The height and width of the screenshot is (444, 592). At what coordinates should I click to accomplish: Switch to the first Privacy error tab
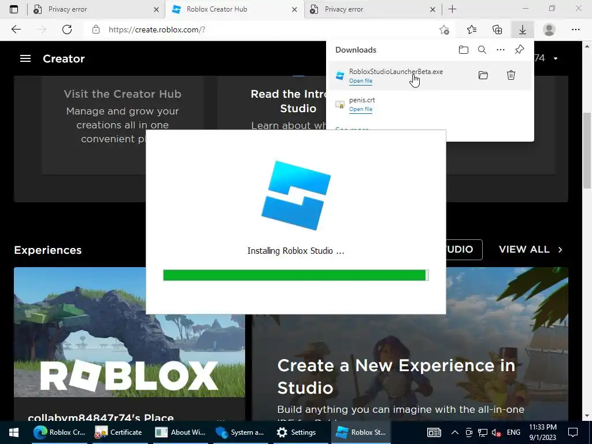coord(96,9)
